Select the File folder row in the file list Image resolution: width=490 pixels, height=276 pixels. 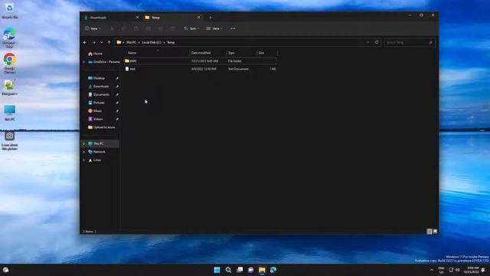coord(201,61)
